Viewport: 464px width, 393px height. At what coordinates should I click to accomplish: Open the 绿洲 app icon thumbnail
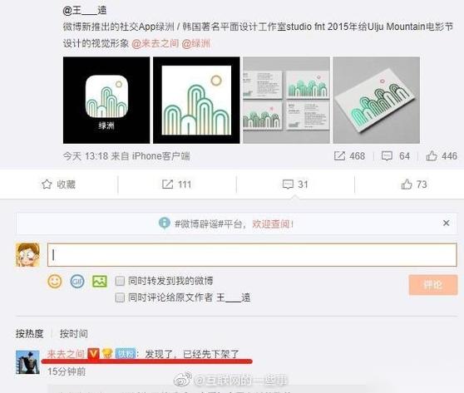[106, 101]
